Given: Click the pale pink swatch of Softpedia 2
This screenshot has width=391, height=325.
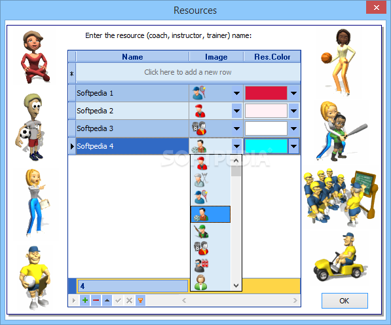Looking at the screenshot, I should pos(266,111).
